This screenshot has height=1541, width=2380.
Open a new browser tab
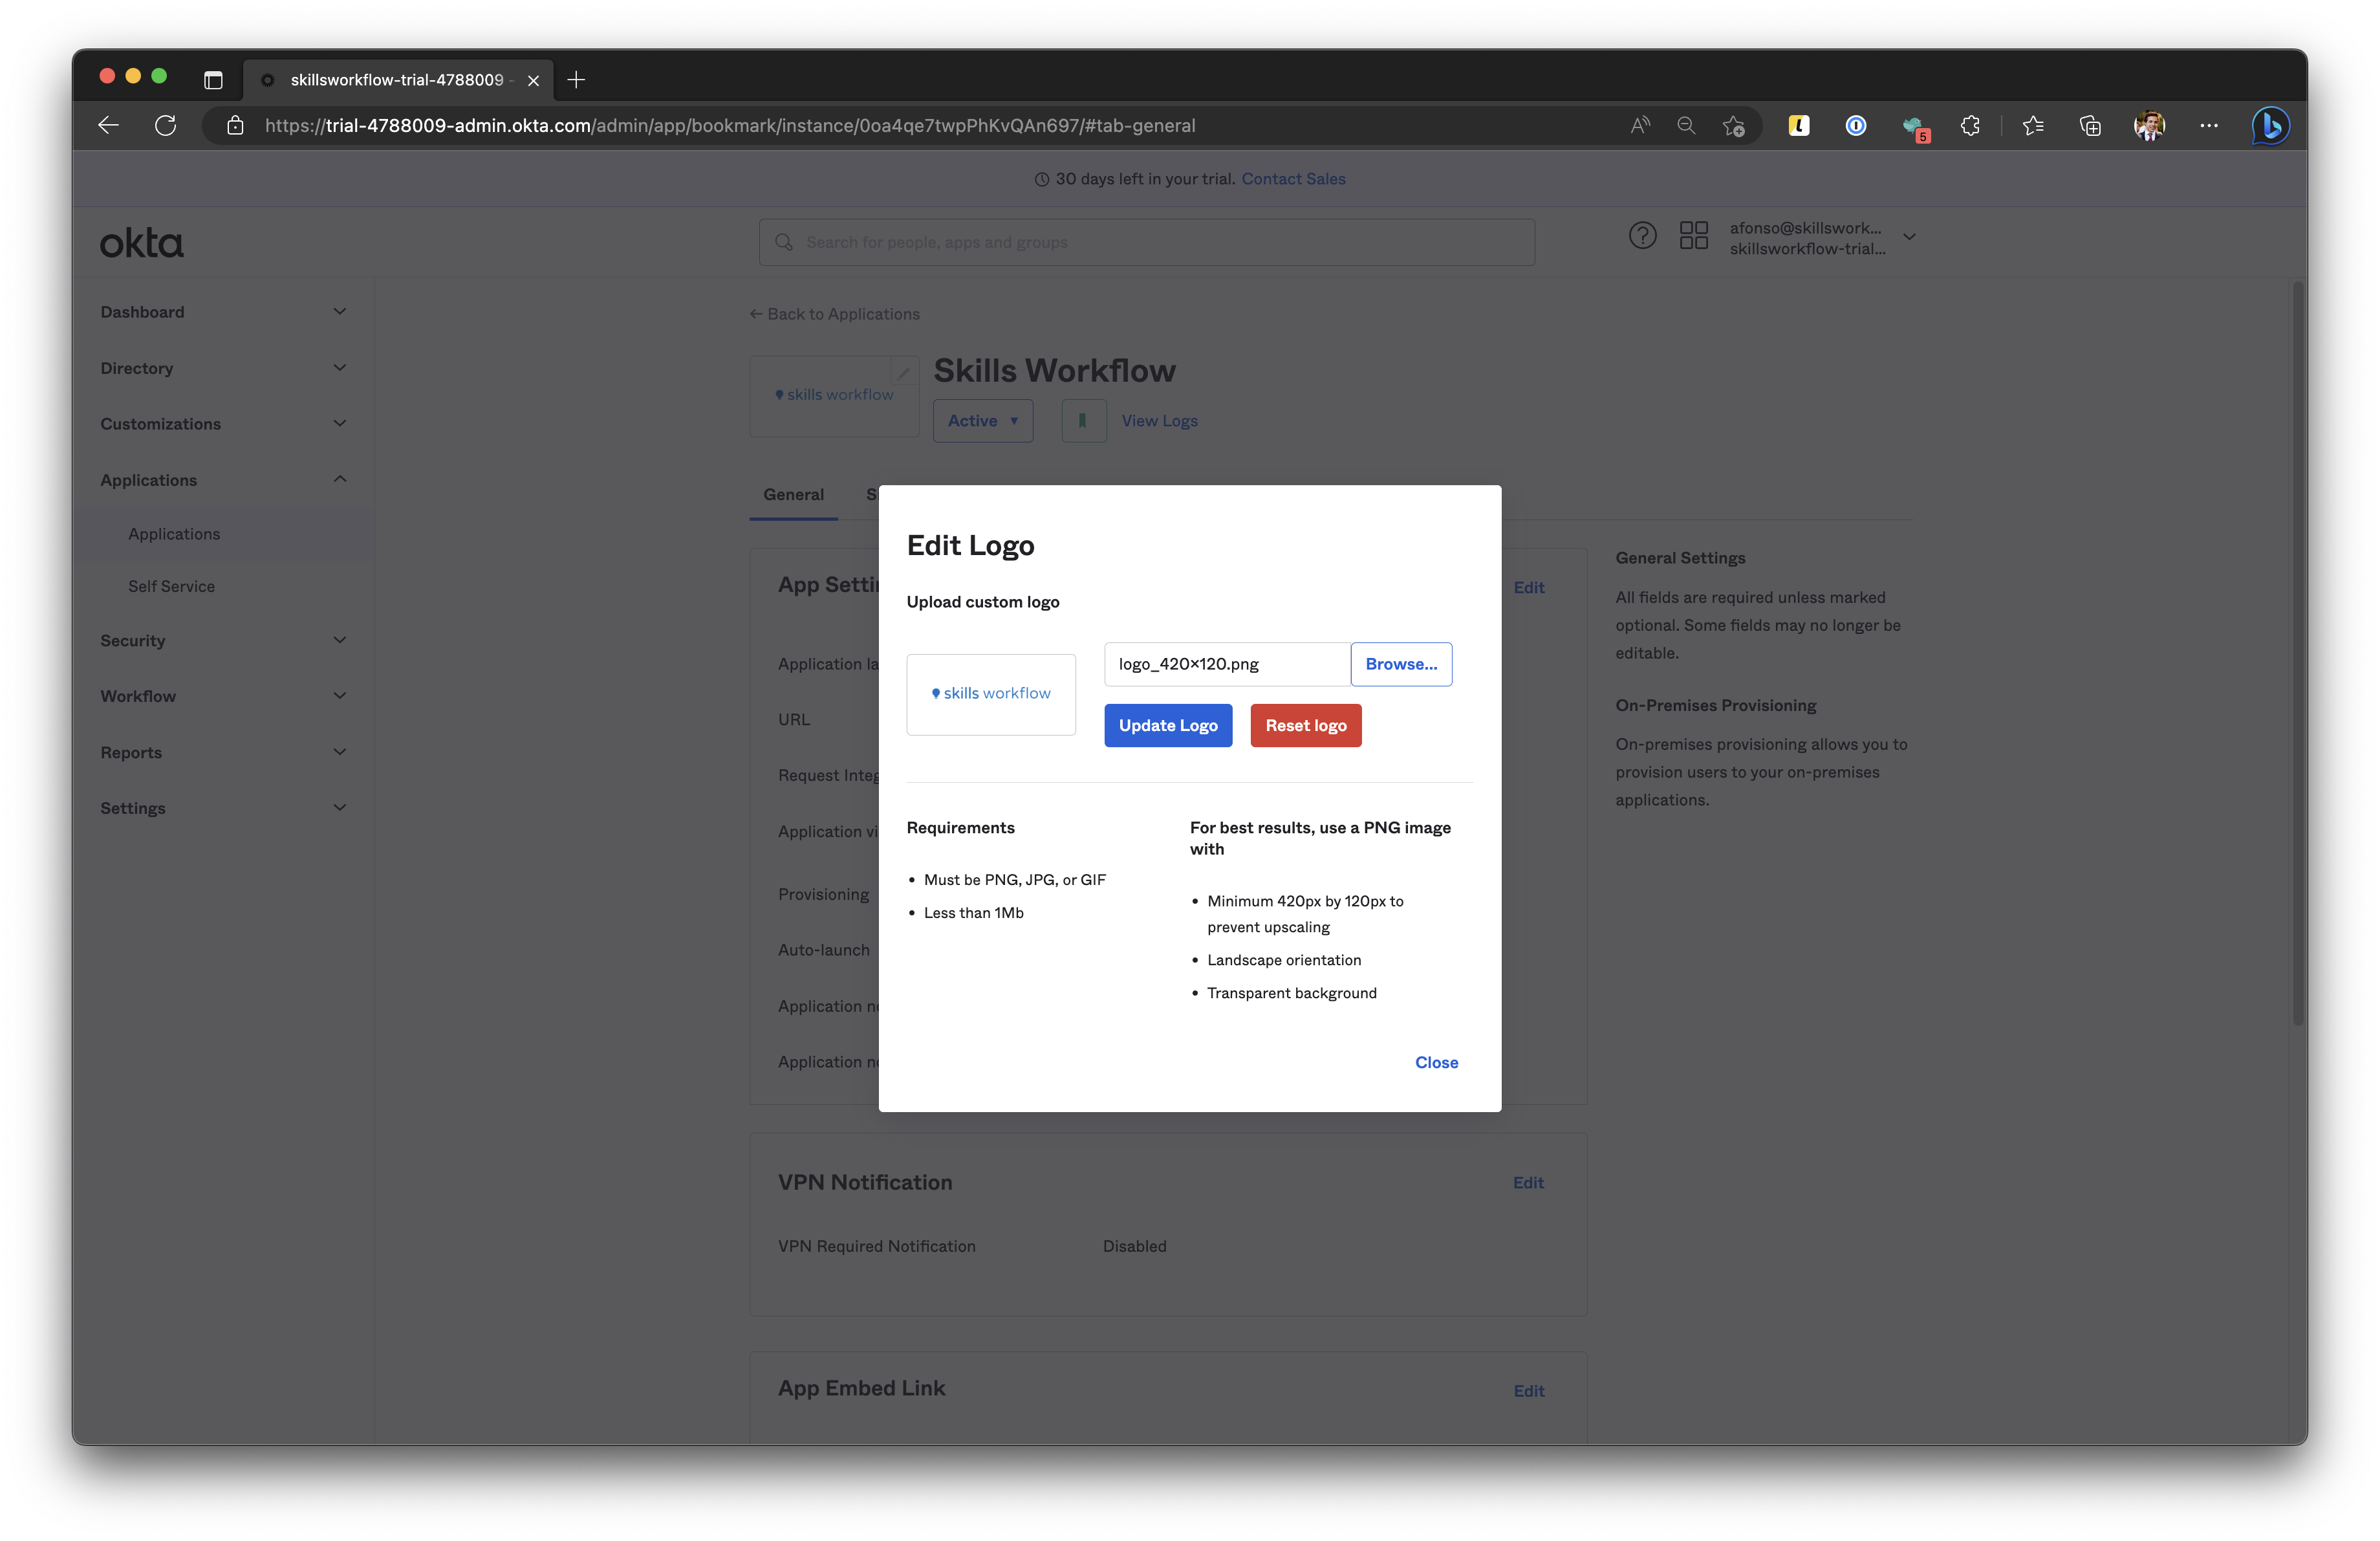(x=576, y=80)
